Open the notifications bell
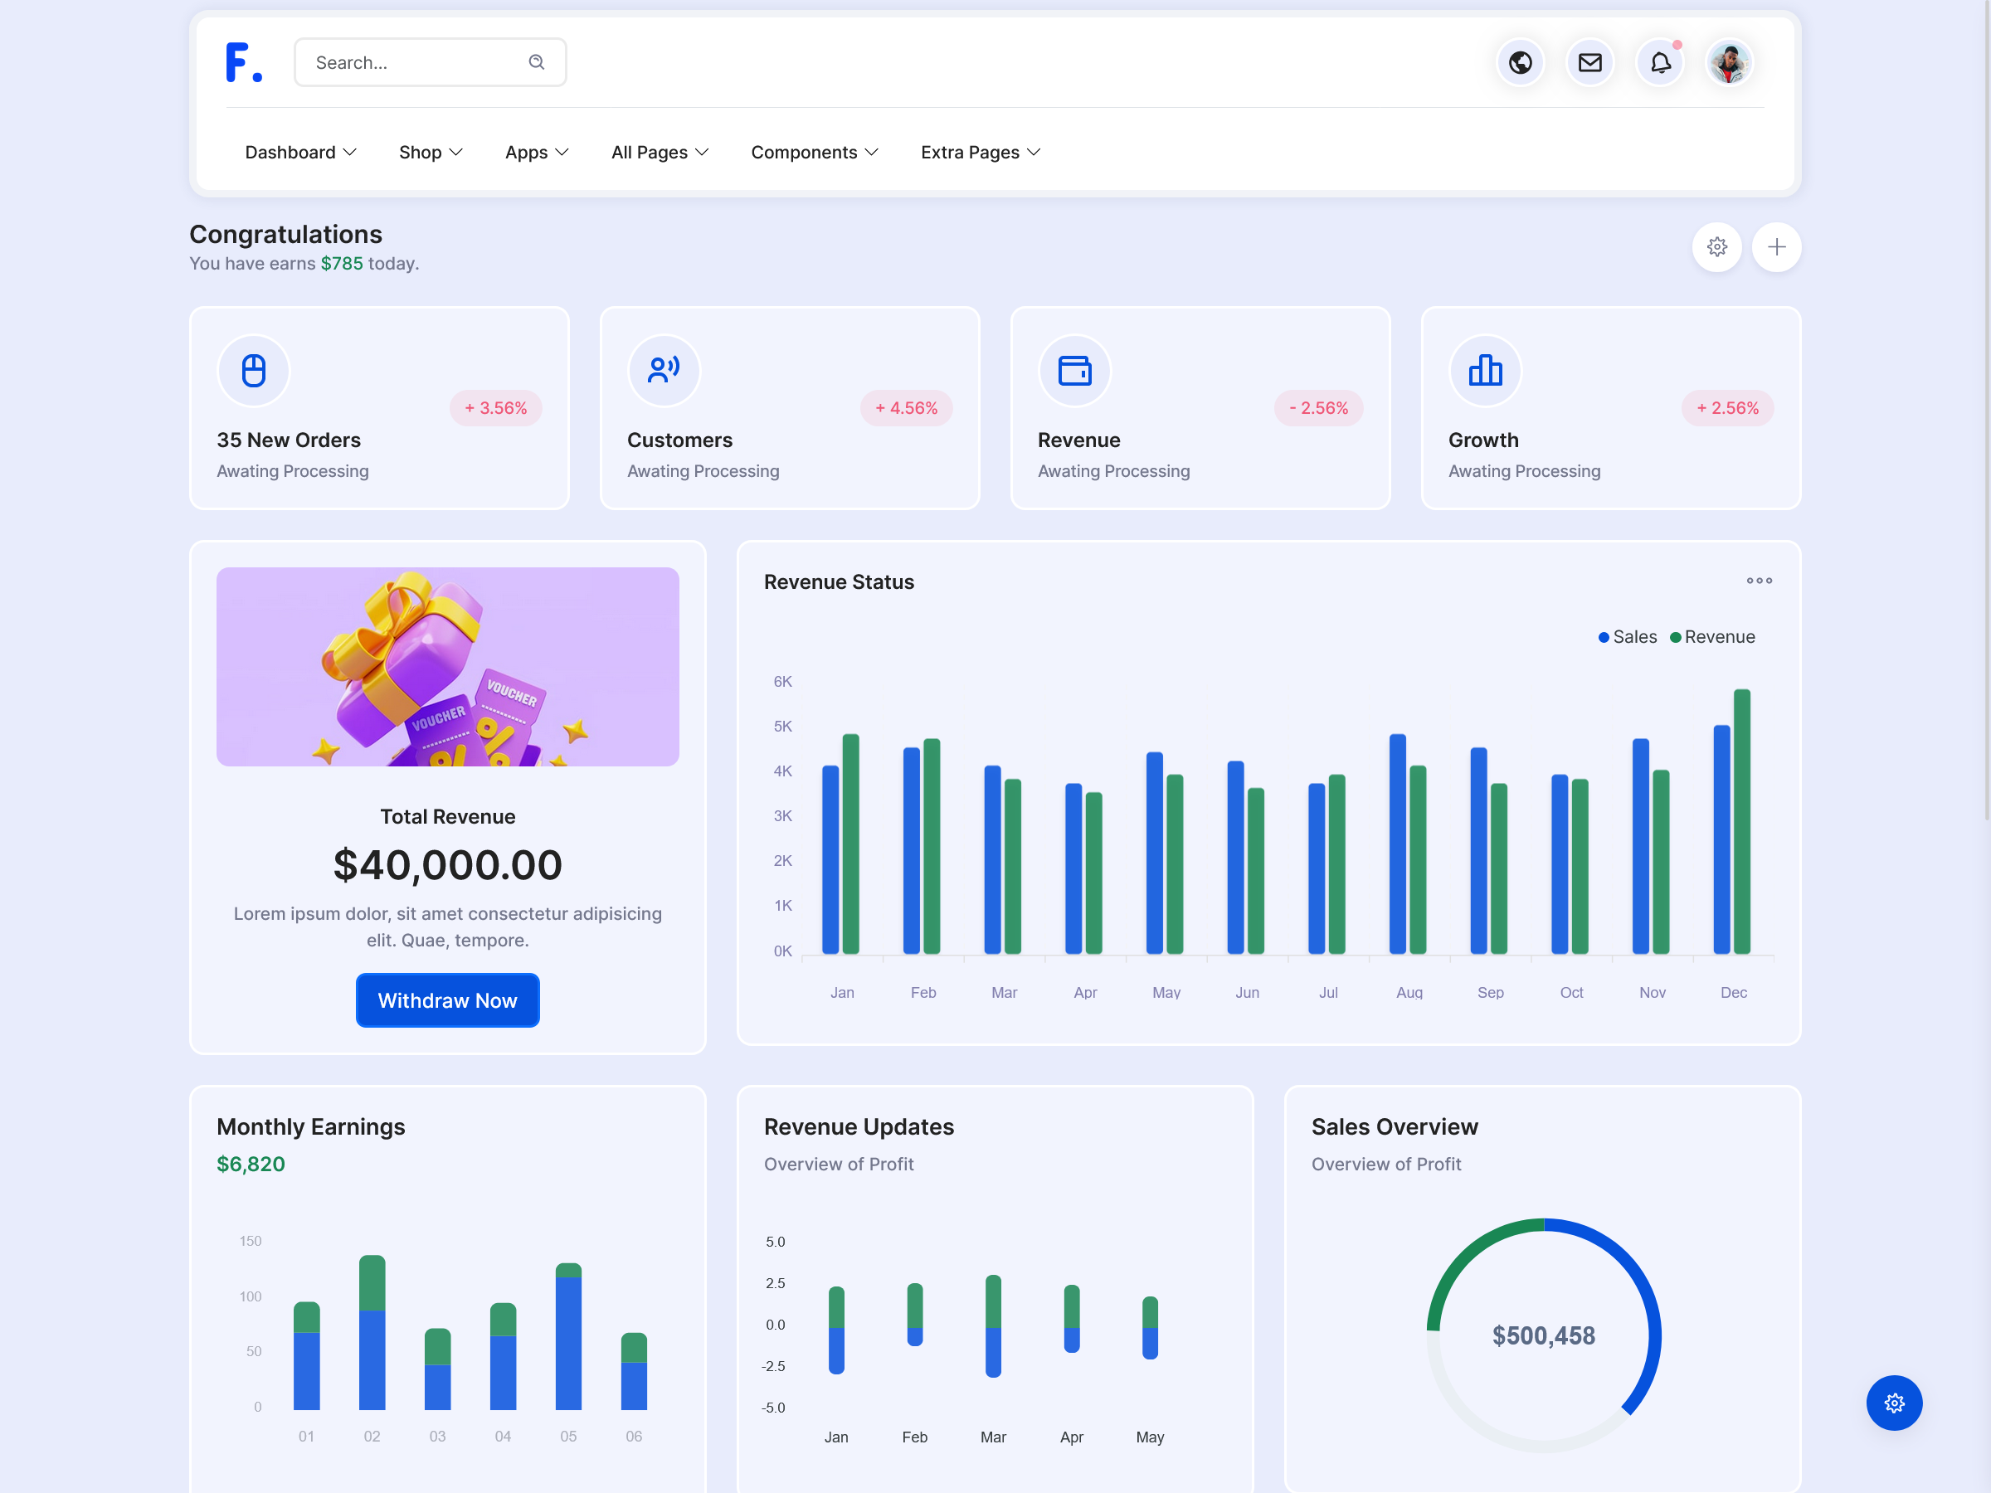 (x=1660, y=62)
